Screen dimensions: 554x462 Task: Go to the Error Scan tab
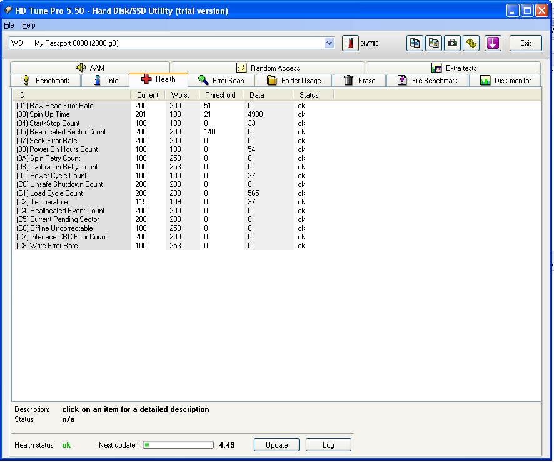(221, 80)
